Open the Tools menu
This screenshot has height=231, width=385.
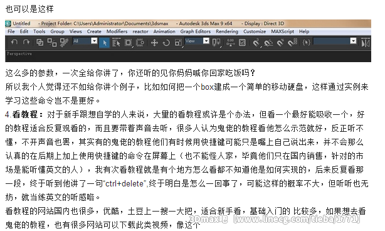pyautogui.click(x=40, y=31)
